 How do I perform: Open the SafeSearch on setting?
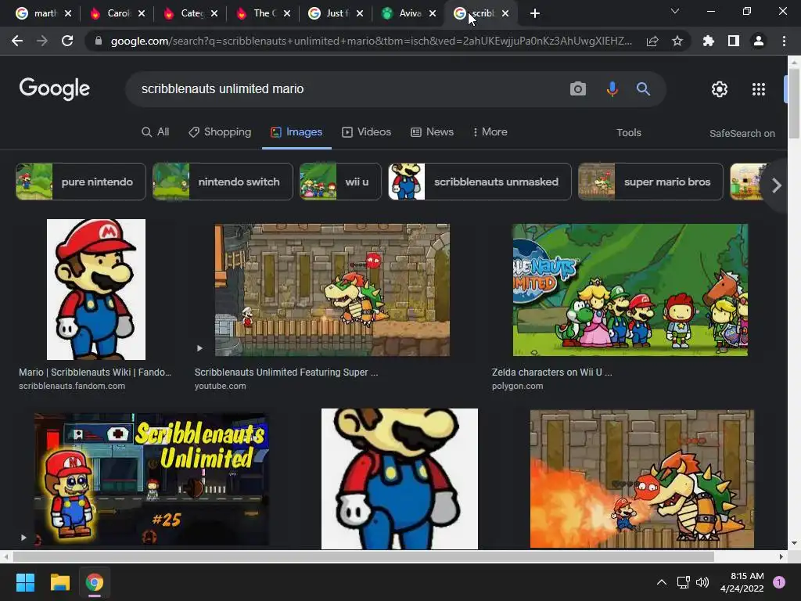[x=742, y=133]
